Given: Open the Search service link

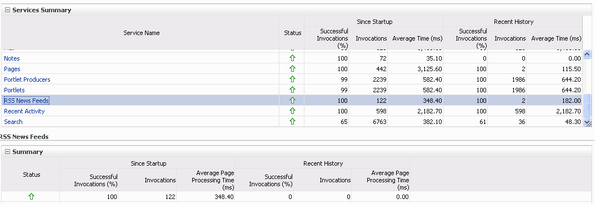Looking at the screenshot, I should [x=13, y=122].
